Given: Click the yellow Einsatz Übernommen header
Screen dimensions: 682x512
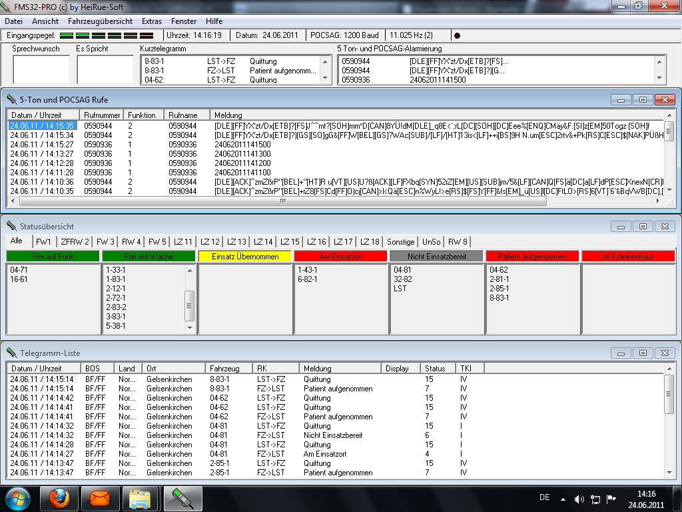Looking at the screenshot, I should tap(245, 256).
